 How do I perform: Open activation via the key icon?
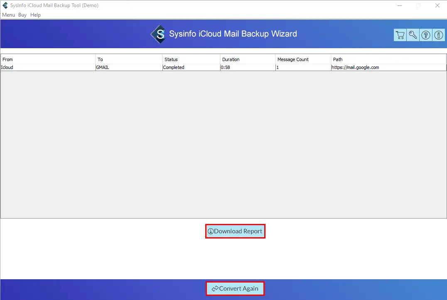click(413, 35)
